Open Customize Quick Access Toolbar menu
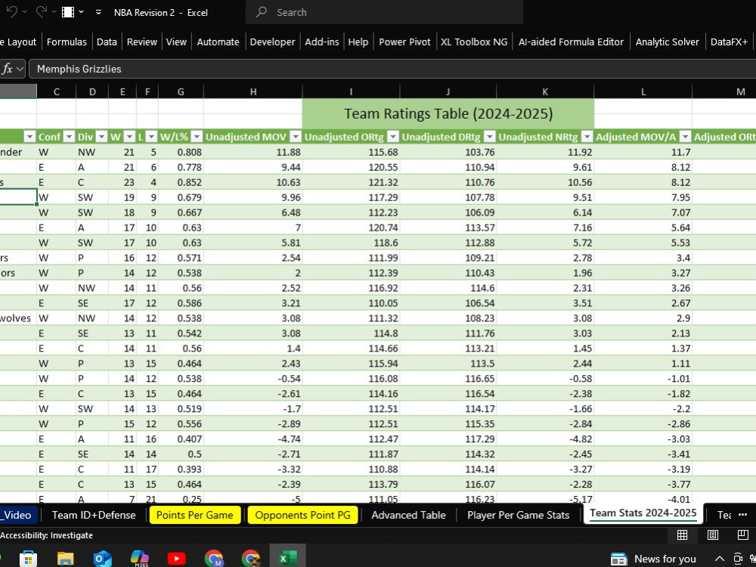Screen dimensions: 756x567 pos(98,12)
